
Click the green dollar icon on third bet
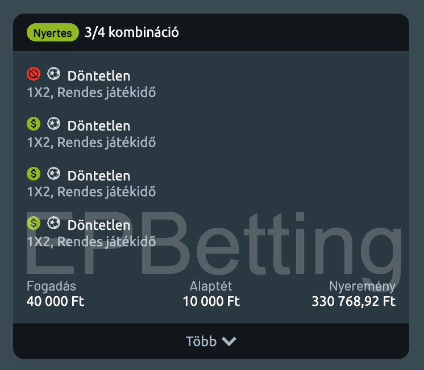[x=34, y=174]
